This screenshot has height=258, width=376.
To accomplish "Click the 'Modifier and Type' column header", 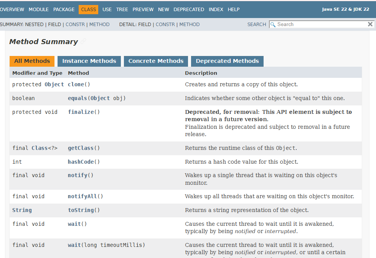I will click(37, 73).
